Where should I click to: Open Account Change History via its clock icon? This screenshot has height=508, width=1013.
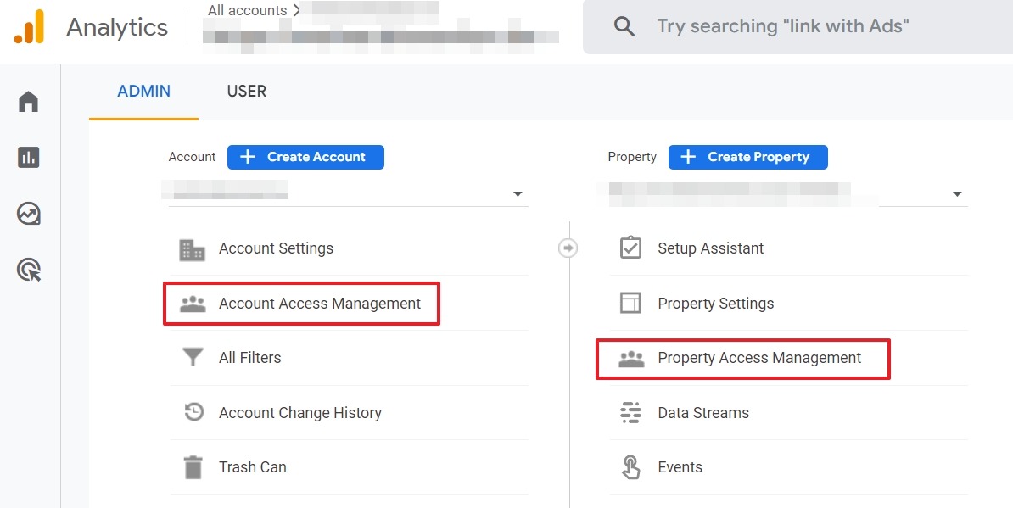click(x=194, y=412)
